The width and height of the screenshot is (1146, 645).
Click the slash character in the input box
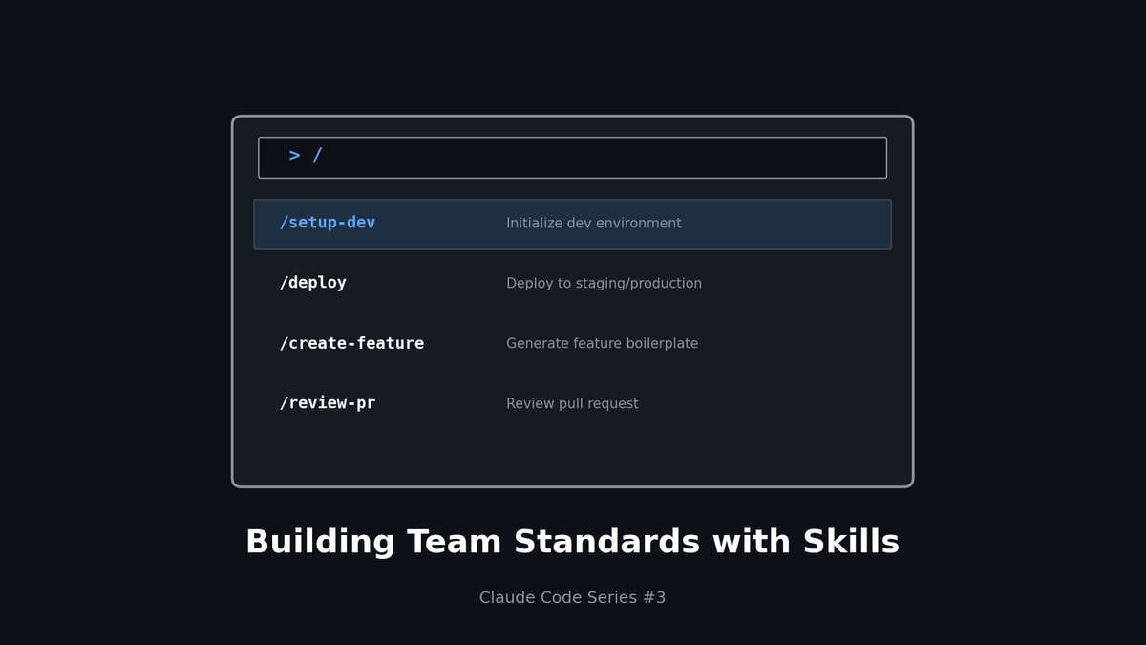317,155
